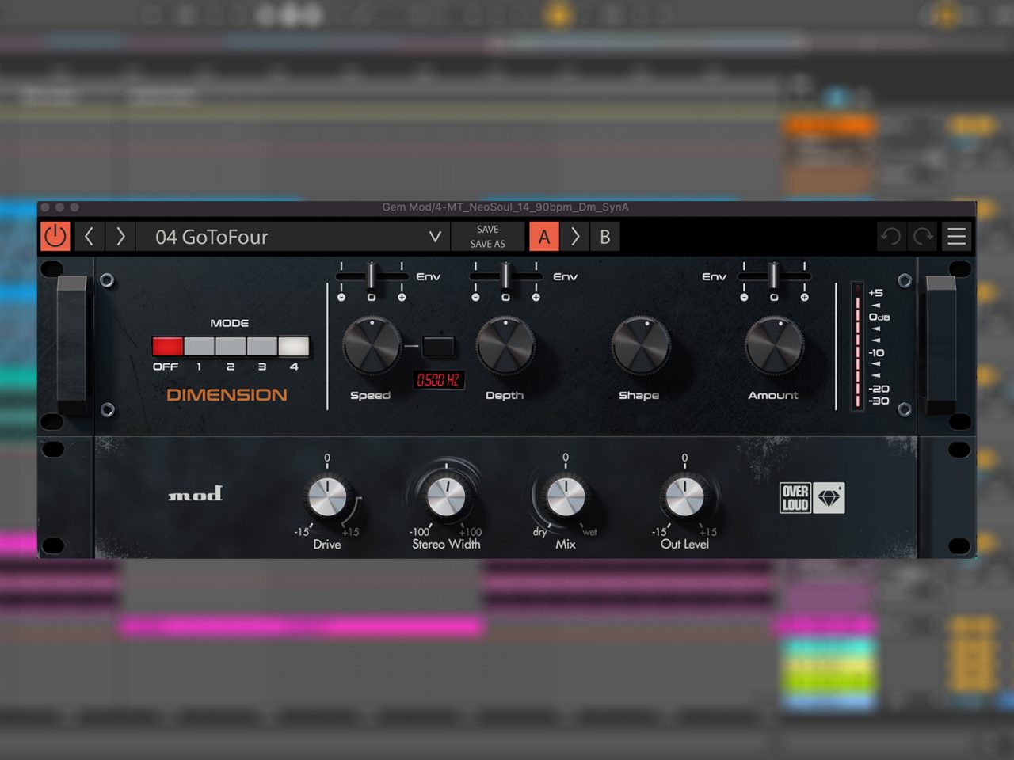Open the hamburger menu
1014x760 pixels.
[x=956, y=237]
